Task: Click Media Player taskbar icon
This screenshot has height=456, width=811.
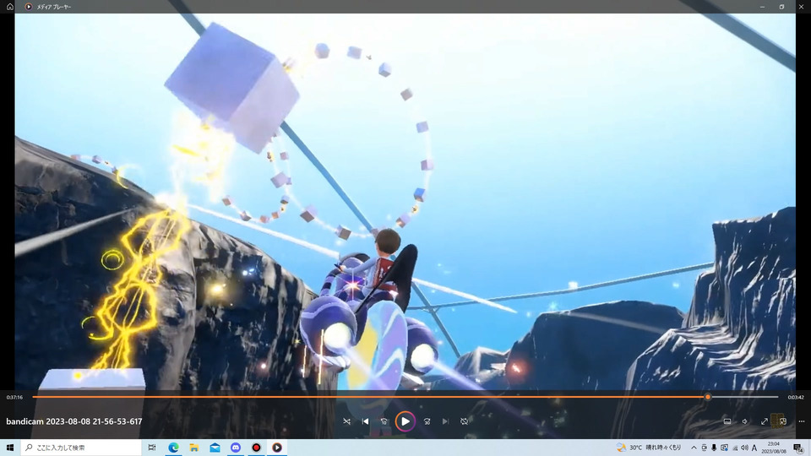Action: 277,448
